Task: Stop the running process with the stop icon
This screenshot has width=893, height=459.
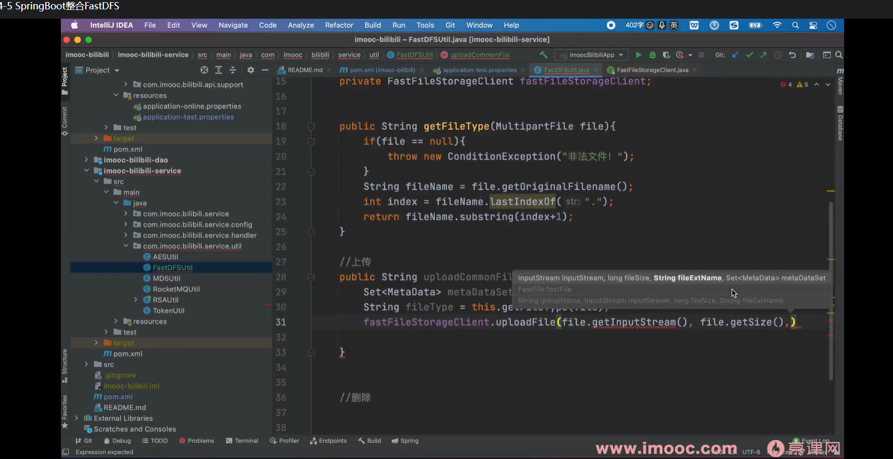Action: (x=701, y=55)
